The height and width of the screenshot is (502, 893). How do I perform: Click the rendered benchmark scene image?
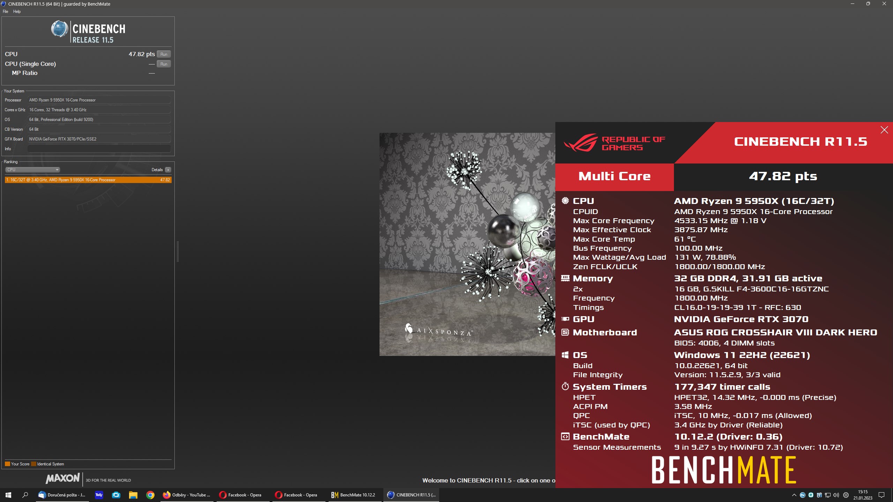pos(467,244)
